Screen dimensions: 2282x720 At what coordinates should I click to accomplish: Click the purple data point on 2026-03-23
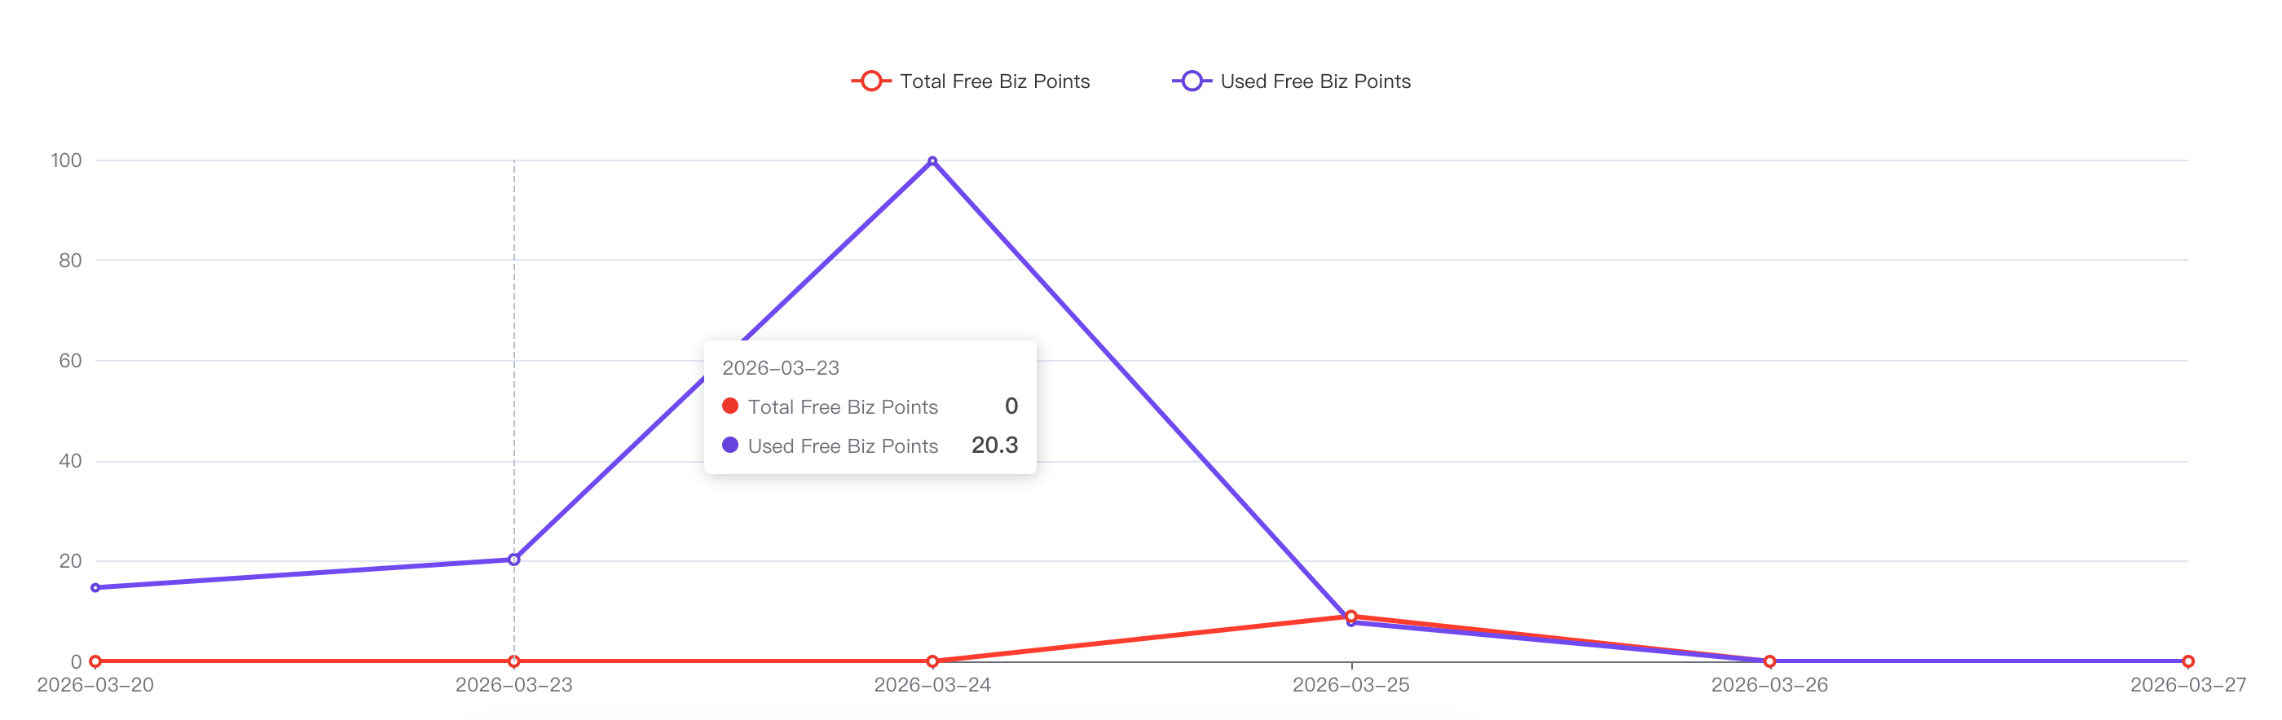tap(513, 560)
